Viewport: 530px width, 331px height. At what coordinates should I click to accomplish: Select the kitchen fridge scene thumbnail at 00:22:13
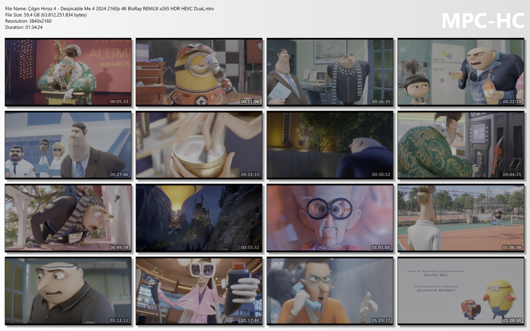coord(461,72)
